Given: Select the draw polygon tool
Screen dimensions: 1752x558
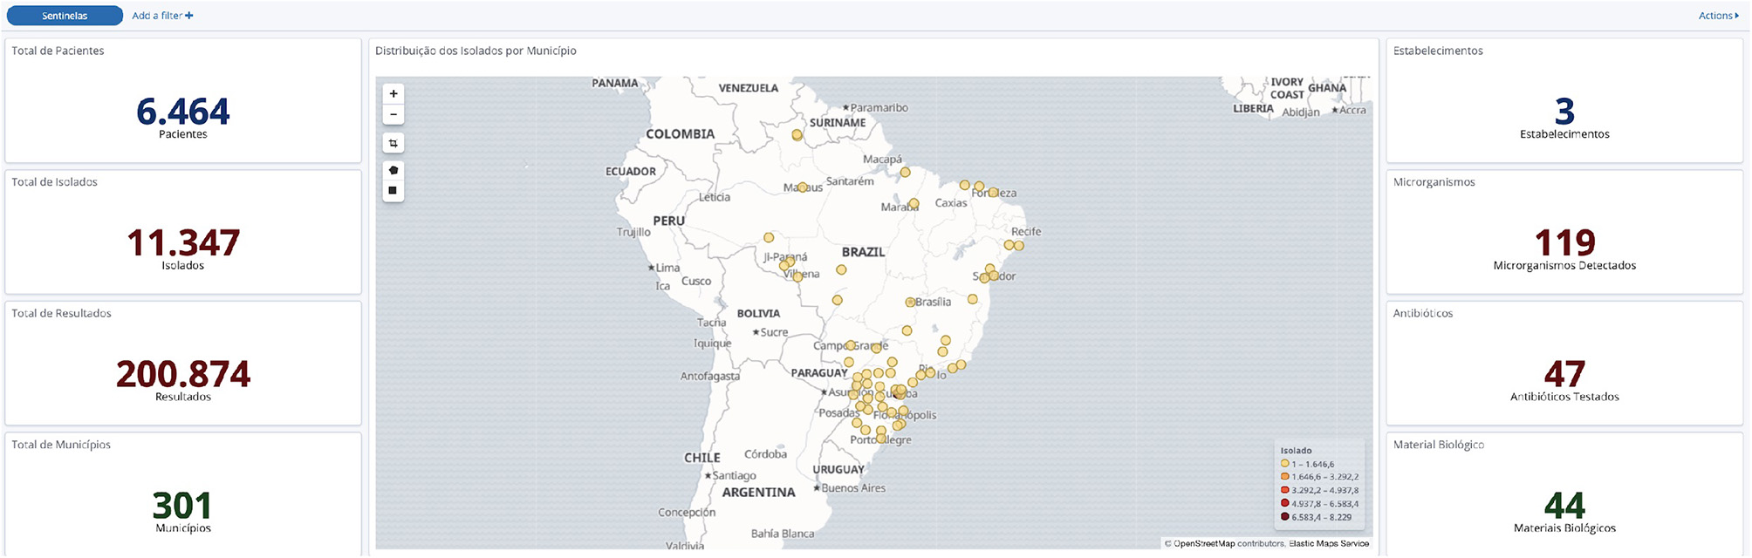Looking at the screenshot, I should pyautogui.click(x=394, y=170).
